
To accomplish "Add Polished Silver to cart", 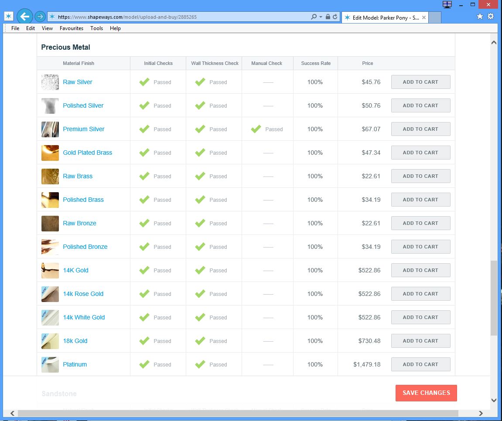I will [x=421, y=105].
